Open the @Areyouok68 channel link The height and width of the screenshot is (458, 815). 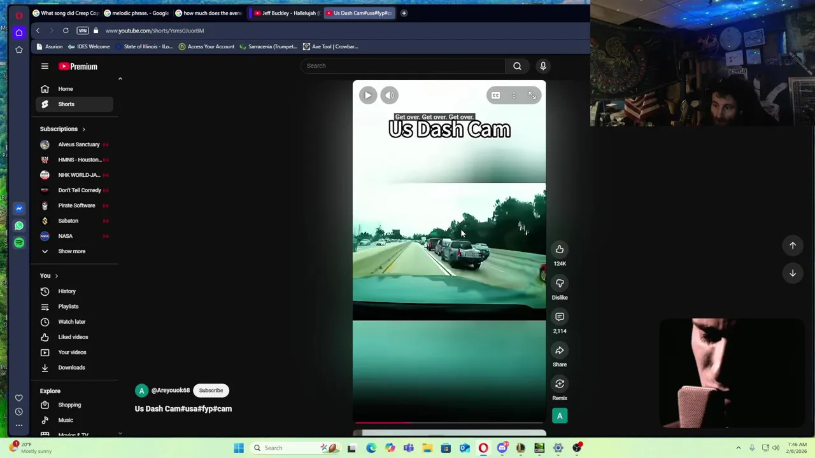pyautogui.click(x=171, y=391)
